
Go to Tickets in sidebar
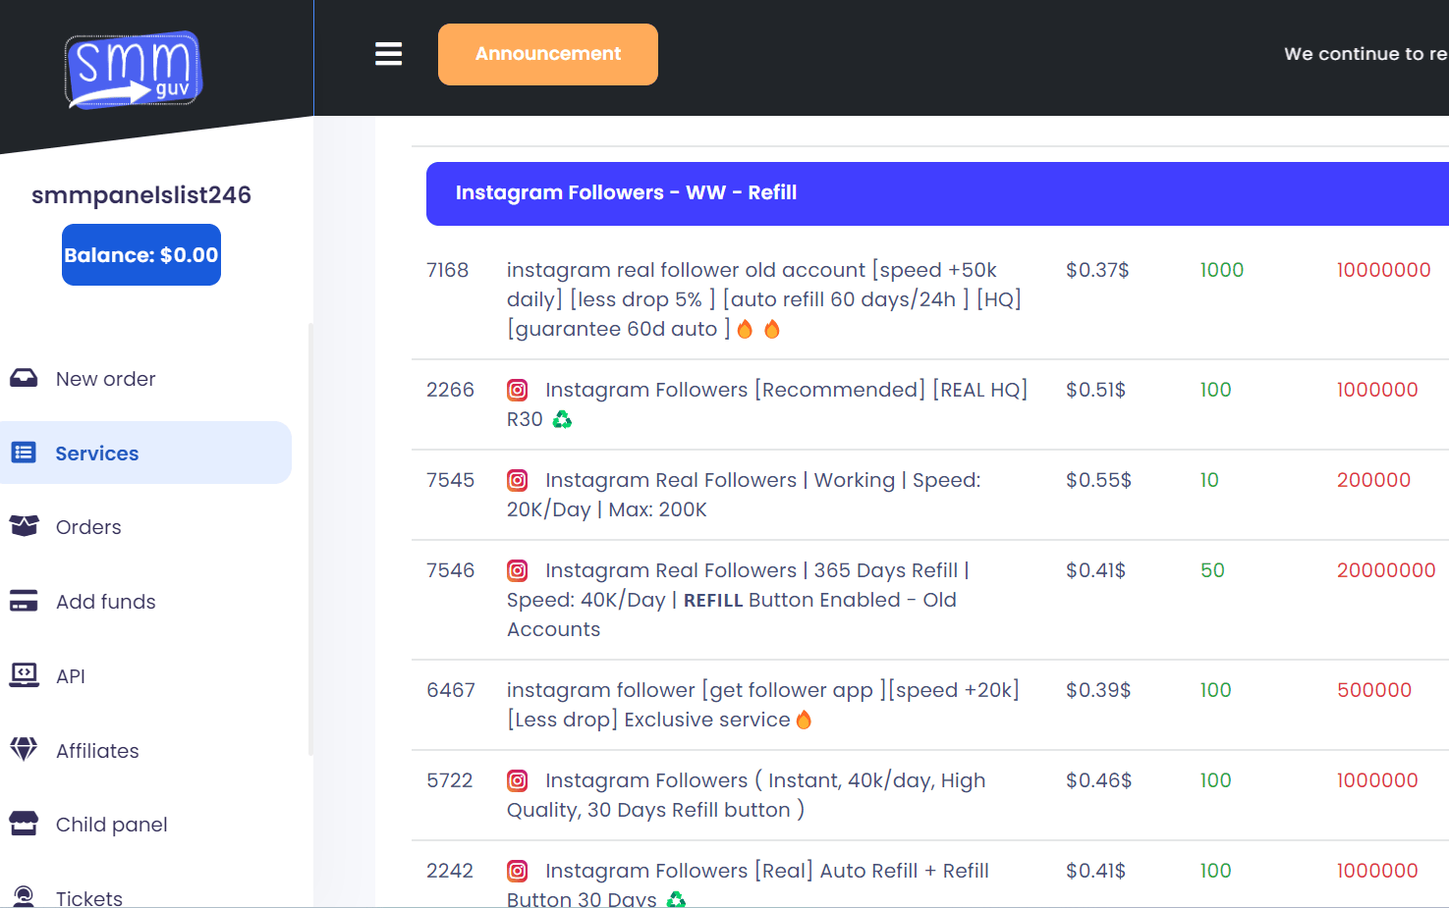pos(88,897)
